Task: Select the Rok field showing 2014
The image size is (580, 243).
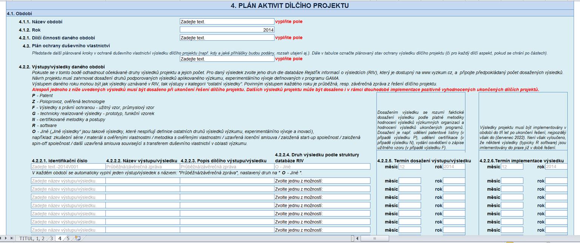Action: (227, 30)
